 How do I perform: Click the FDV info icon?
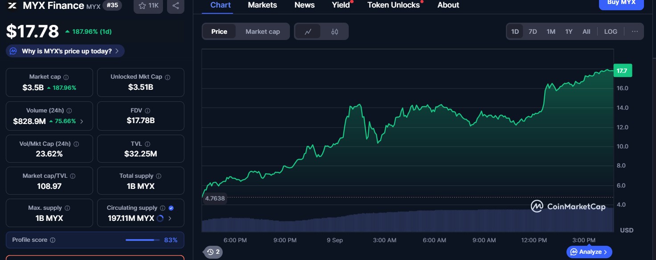click(147, 111)
